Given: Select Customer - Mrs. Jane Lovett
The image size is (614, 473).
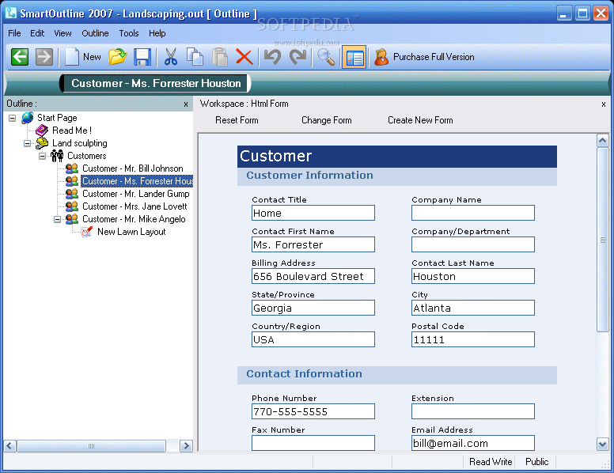Looking at the screenshot, I should (135, 206).
